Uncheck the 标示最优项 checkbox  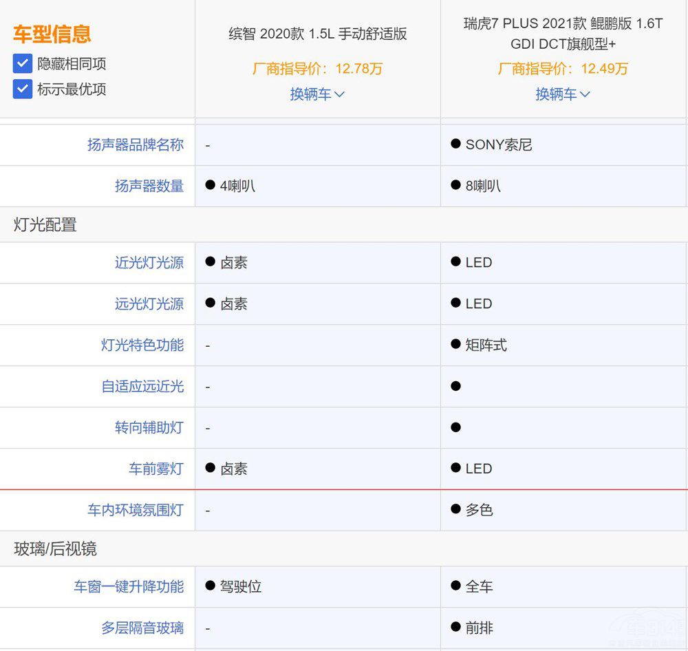point(23,89)
